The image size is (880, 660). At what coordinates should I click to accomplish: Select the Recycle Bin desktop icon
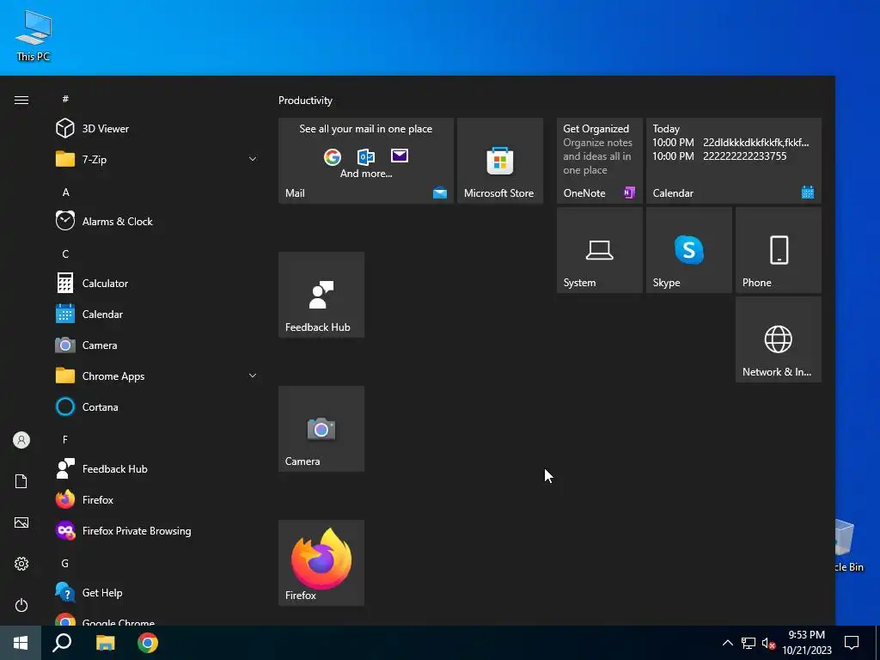point(850,545)
